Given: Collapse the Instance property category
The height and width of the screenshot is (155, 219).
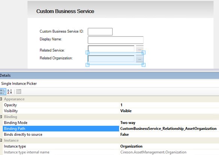Looking at the screenshot, I should coord(1,140).
